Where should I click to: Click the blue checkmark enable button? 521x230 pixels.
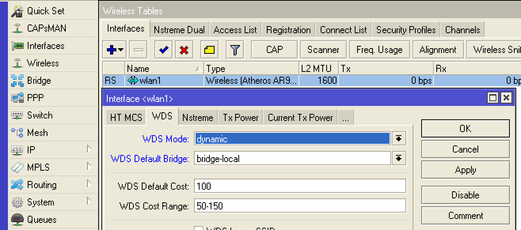(163, 50)
